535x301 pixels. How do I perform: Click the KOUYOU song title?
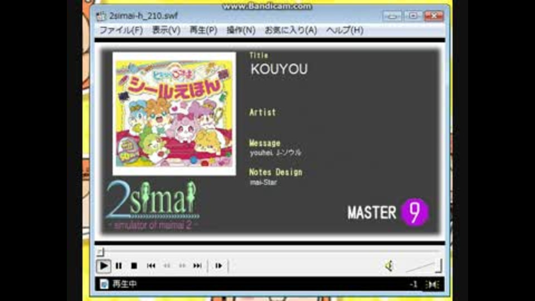click(x=279, y=69)
